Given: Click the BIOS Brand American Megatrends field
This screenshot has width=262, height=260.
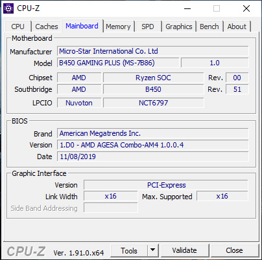Looking at the screenshot, I should [x=153, y=133].
